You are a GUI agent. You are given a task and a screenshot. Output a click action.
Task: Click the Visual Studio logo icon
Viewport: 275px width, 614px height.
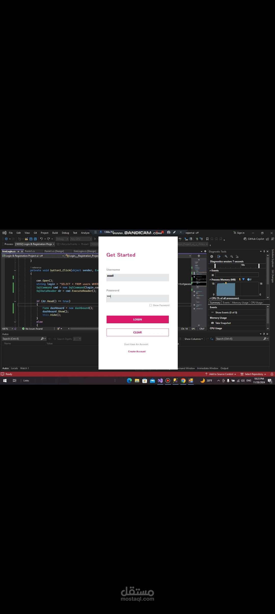coord(4,233)
